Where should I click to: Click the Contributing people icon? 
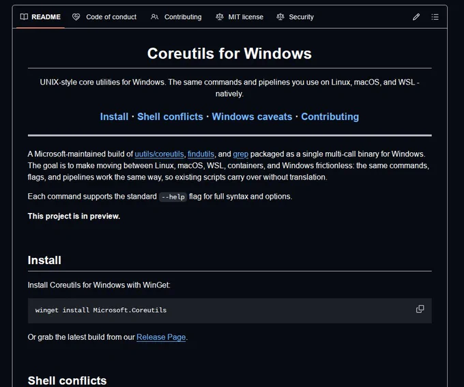coord(154,17)
